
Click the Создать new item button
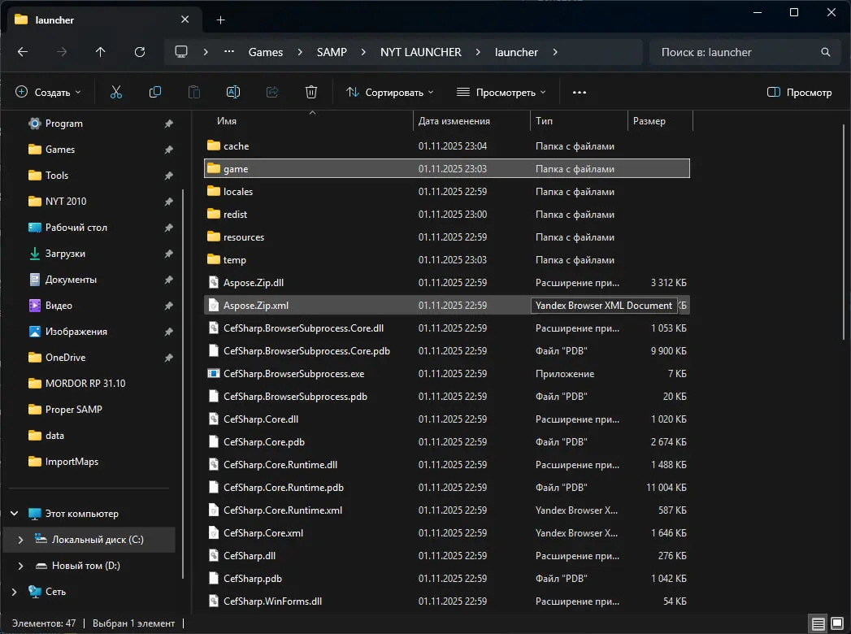(49, 93)
